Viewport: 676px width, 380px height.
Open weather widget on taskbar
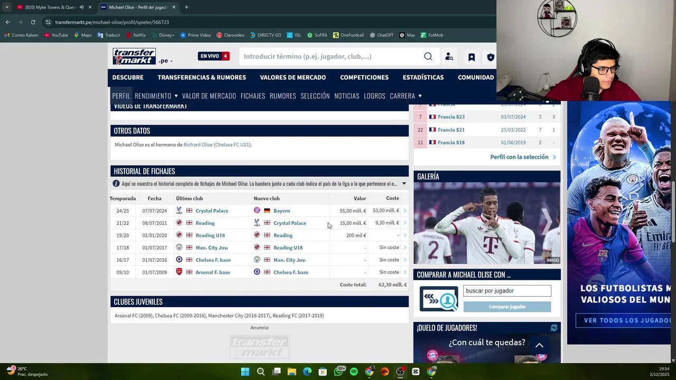(26, 372)
